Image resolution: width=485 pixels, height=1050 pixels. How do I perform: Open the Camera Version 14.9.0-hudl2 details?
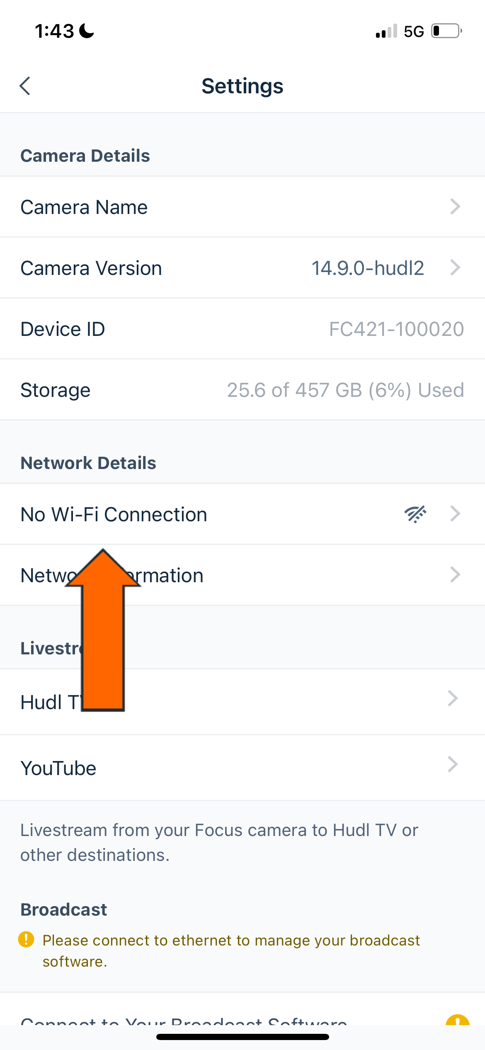243,267
